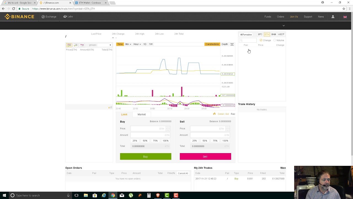Show both buy and sell order book
353x199 pixels.
(69, 45)
